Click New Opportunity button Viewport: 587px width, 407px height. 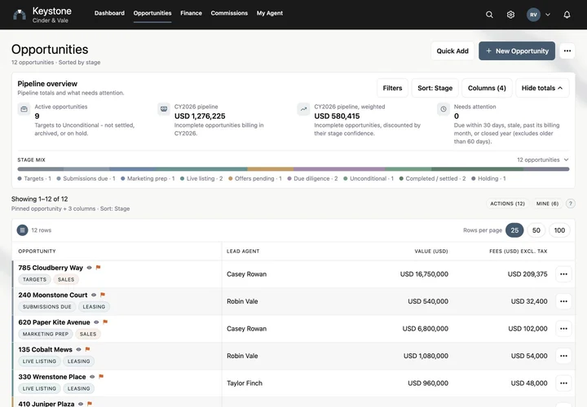[517, 50]
